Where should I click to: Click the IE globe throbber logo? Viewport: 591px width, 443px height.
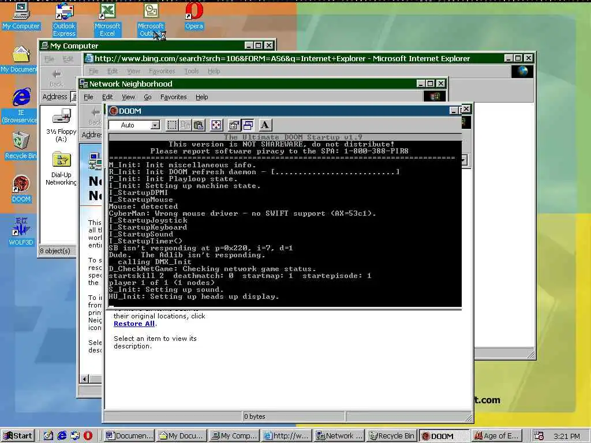point(522,71)
